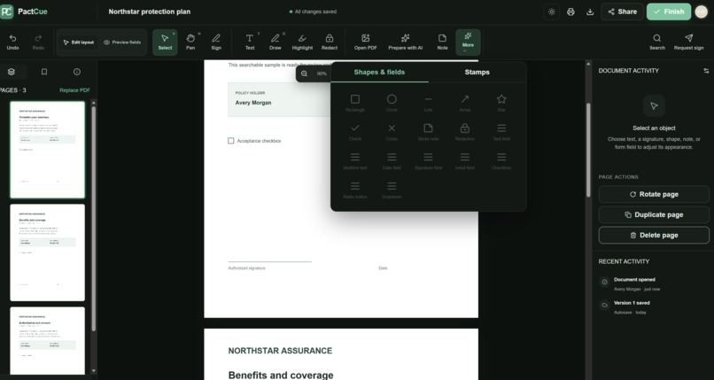Insert an Arrow shape
This screenshot has width=714, height=380.
[x=464, y=103]
